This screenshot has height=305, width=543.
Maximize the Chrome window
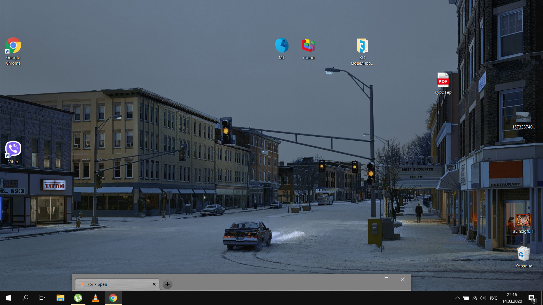coord(386,279)
